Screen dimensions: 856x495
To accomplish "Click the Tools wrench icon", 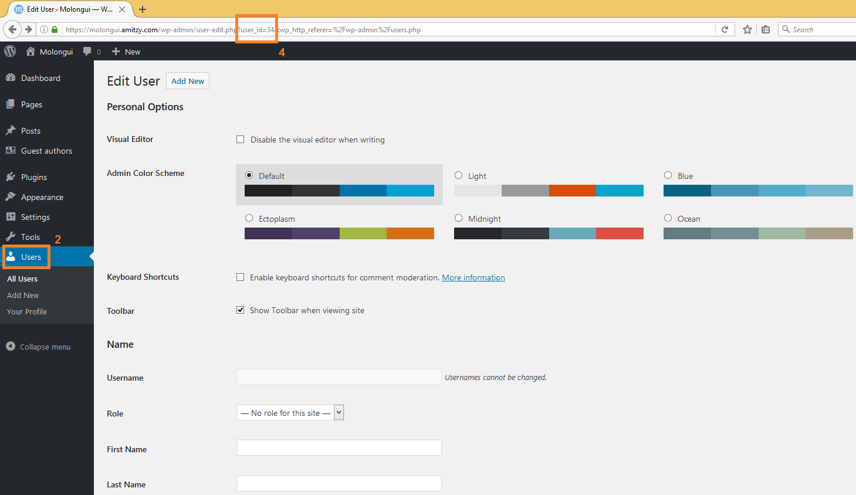I will (x=11, y=236).
